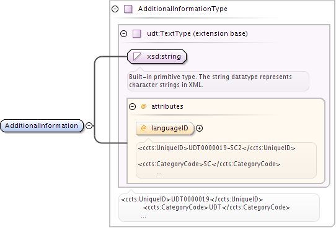Image resolution: width=336 pixels, height=228 pixels.
Task: Click the udt:TextType complex type icon
Action: coord(137,34)
